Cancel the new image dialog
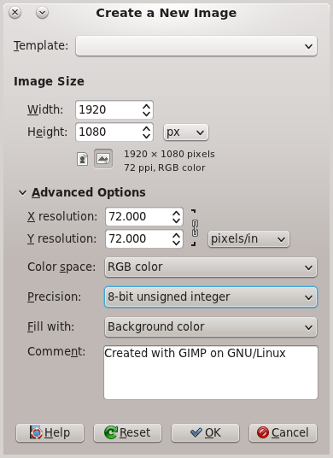 [283, 432]
